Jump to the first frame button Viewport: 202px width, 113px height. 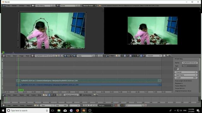coord(84,105)
